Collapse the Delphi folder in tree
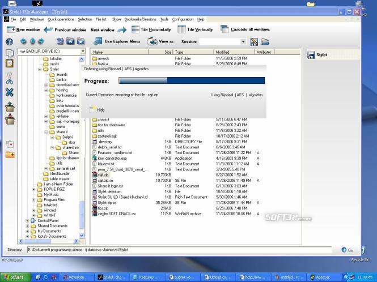Image resolution: width=377 pixels, height=282 pixels. pyautogui.click(x=52, y=137)
